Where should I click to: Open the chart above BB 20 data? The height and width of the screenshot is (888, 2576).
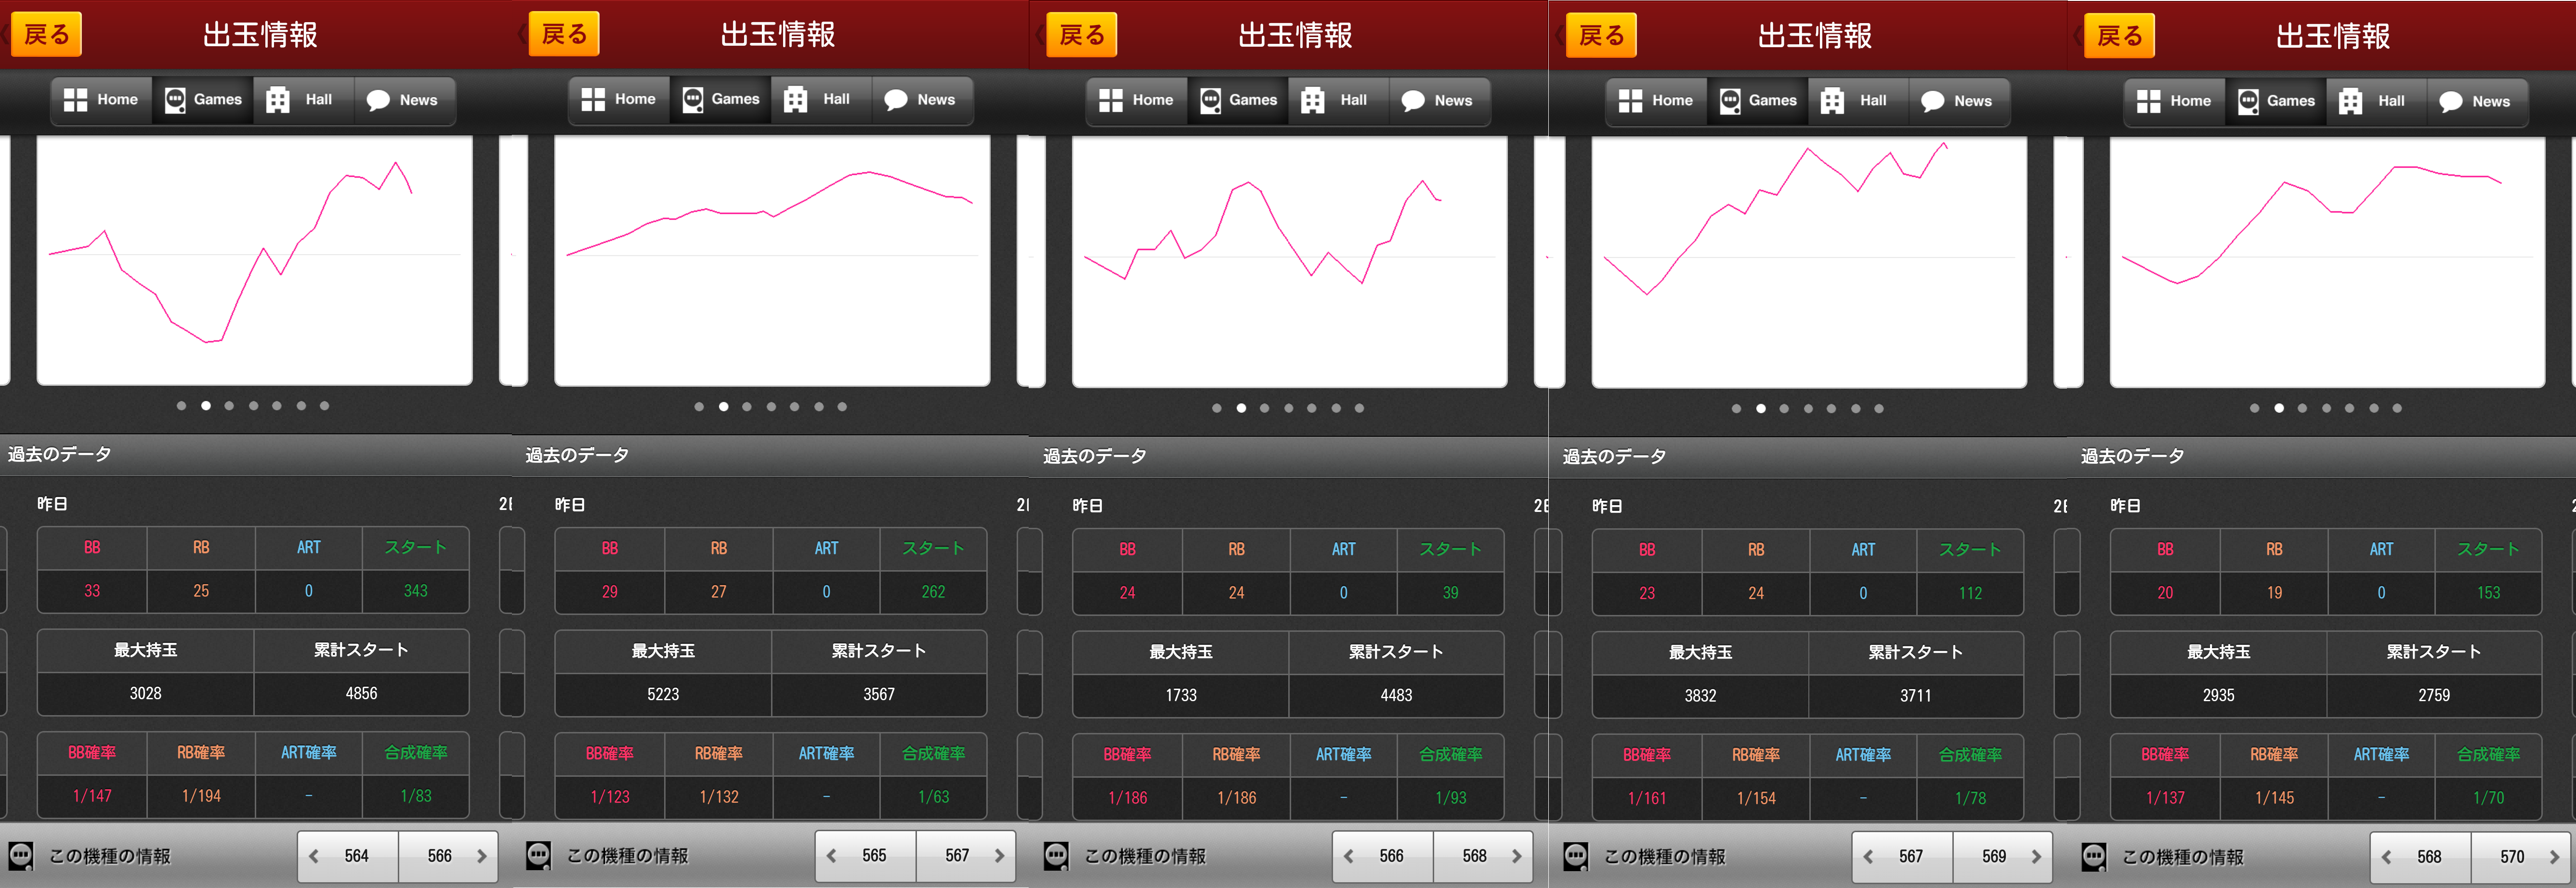(2327, 262)
